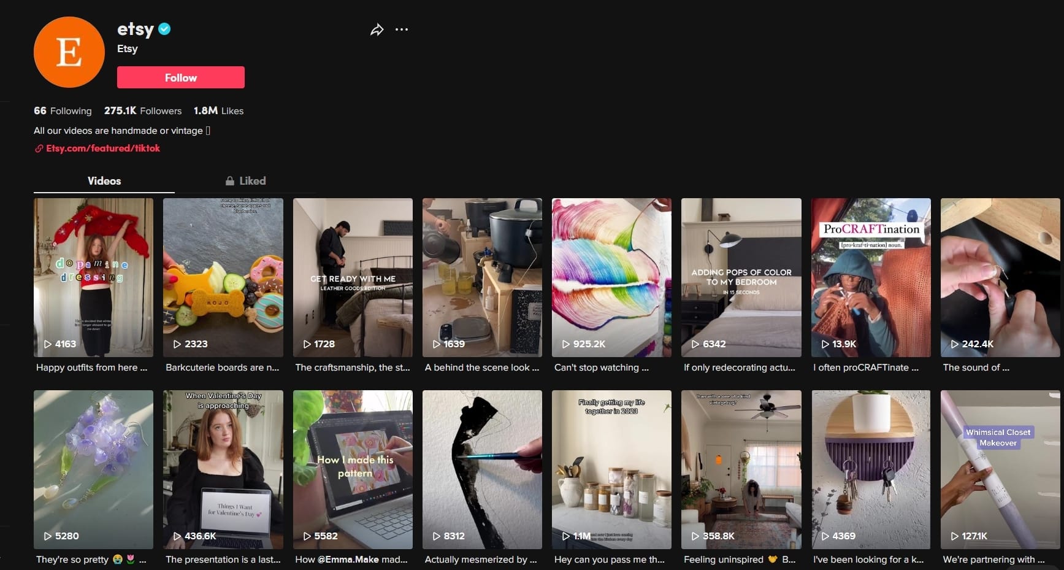Click caption 'Actually mesmerized by ...'
Image resolution: width=1064 pixels, height=570 pixels.
click(481, 560)
